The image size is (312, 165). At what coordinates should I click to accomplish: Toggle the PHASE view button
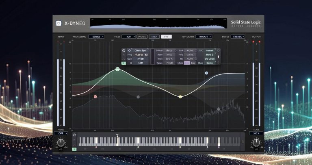tap(142, 37)
